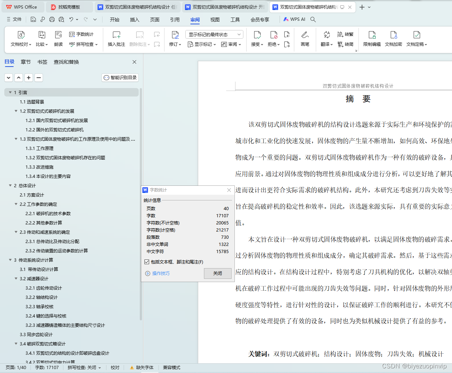
Task: Click 文档定稿 finalize document
Action: coord(417,39)
